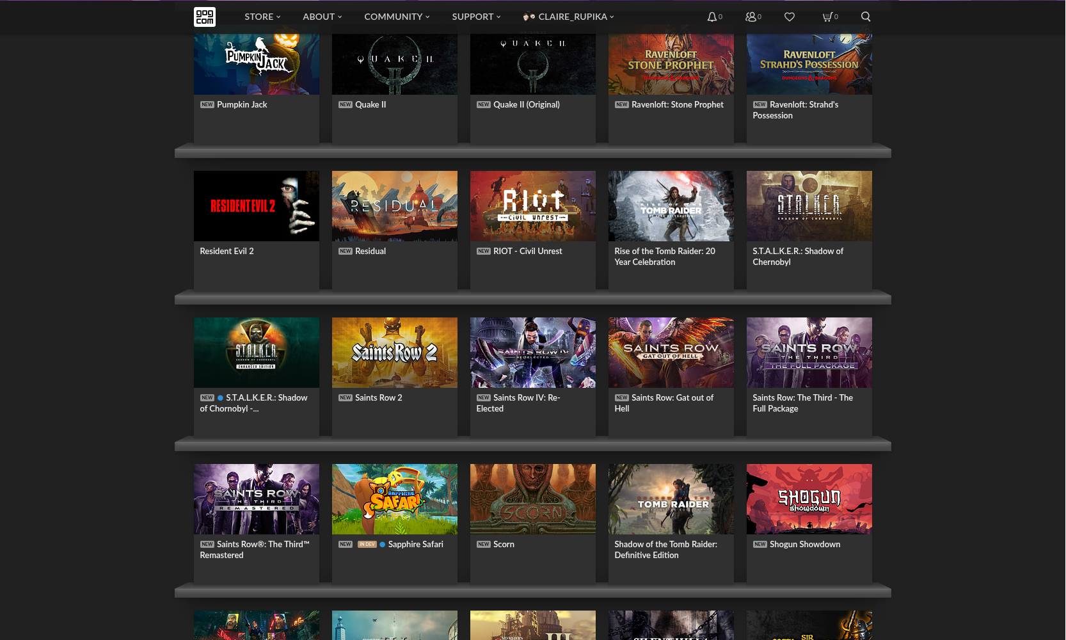The height and width of the screenshot is (640, 1066).
Task: Click the search magnifier icon
Action: pyautogui.click(x=866, y=17)
